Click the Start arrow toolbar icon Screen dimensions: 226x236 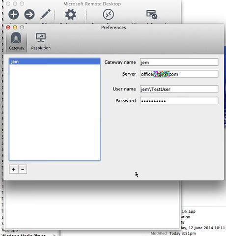click(29, 14)
